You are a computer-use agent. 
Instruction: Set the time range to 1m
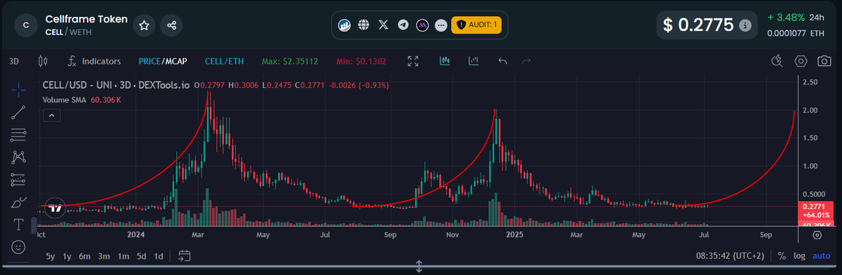123,256
